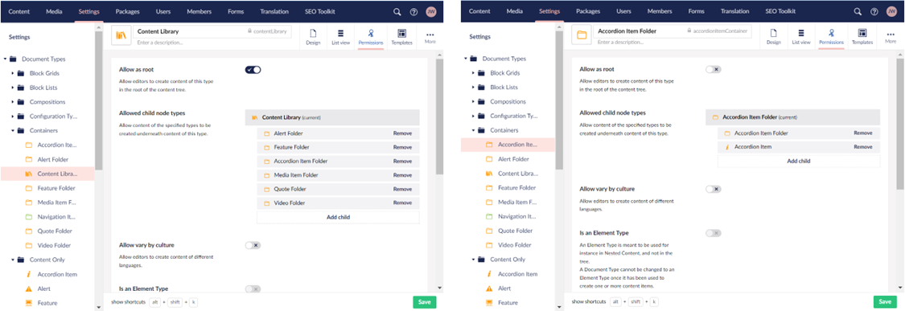
Task: Open JW user avatar in right window
Action: coord(891,11)
